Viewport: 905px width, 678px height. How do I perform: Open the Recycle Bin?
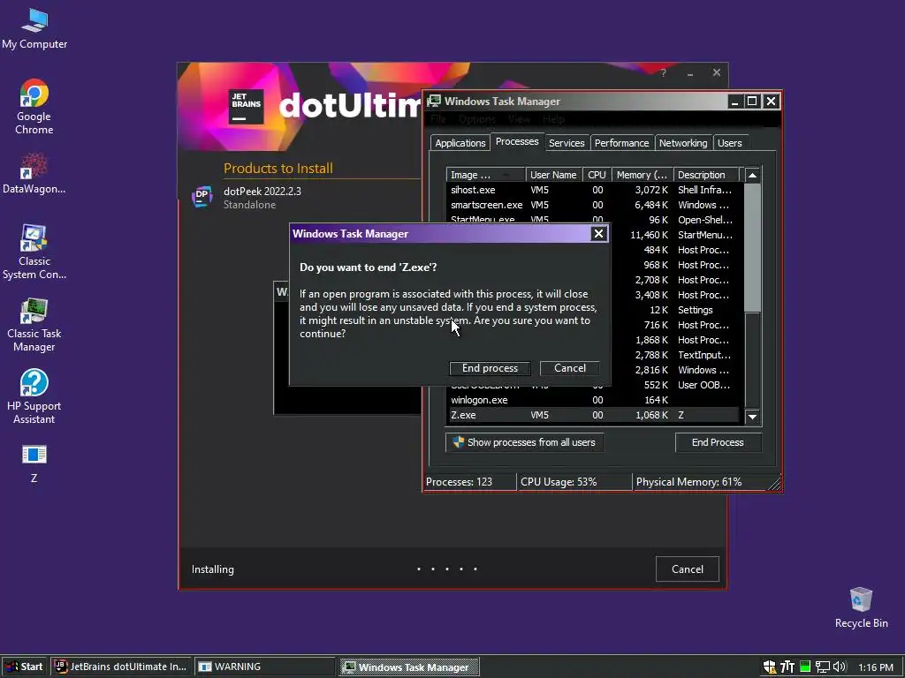click(861, 607)
